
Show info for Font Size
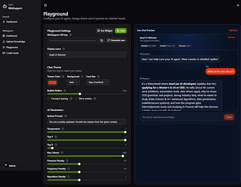tap(99, 76)
